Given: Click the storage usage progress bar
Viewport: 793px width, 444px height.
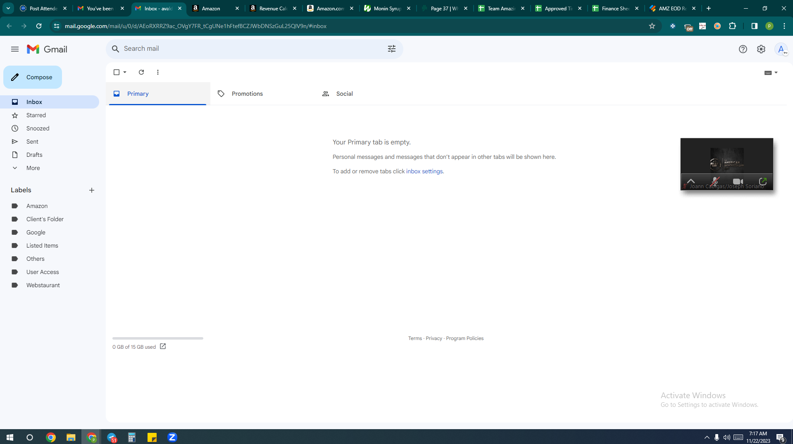Looking at the screenshot, I should click(x=158, y=338).
